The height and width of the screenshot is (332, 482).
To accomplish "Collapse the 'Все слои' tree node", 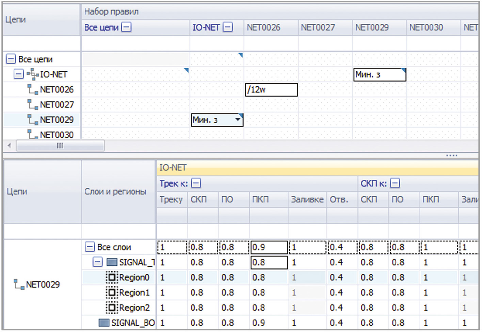I will coord(90,247).
